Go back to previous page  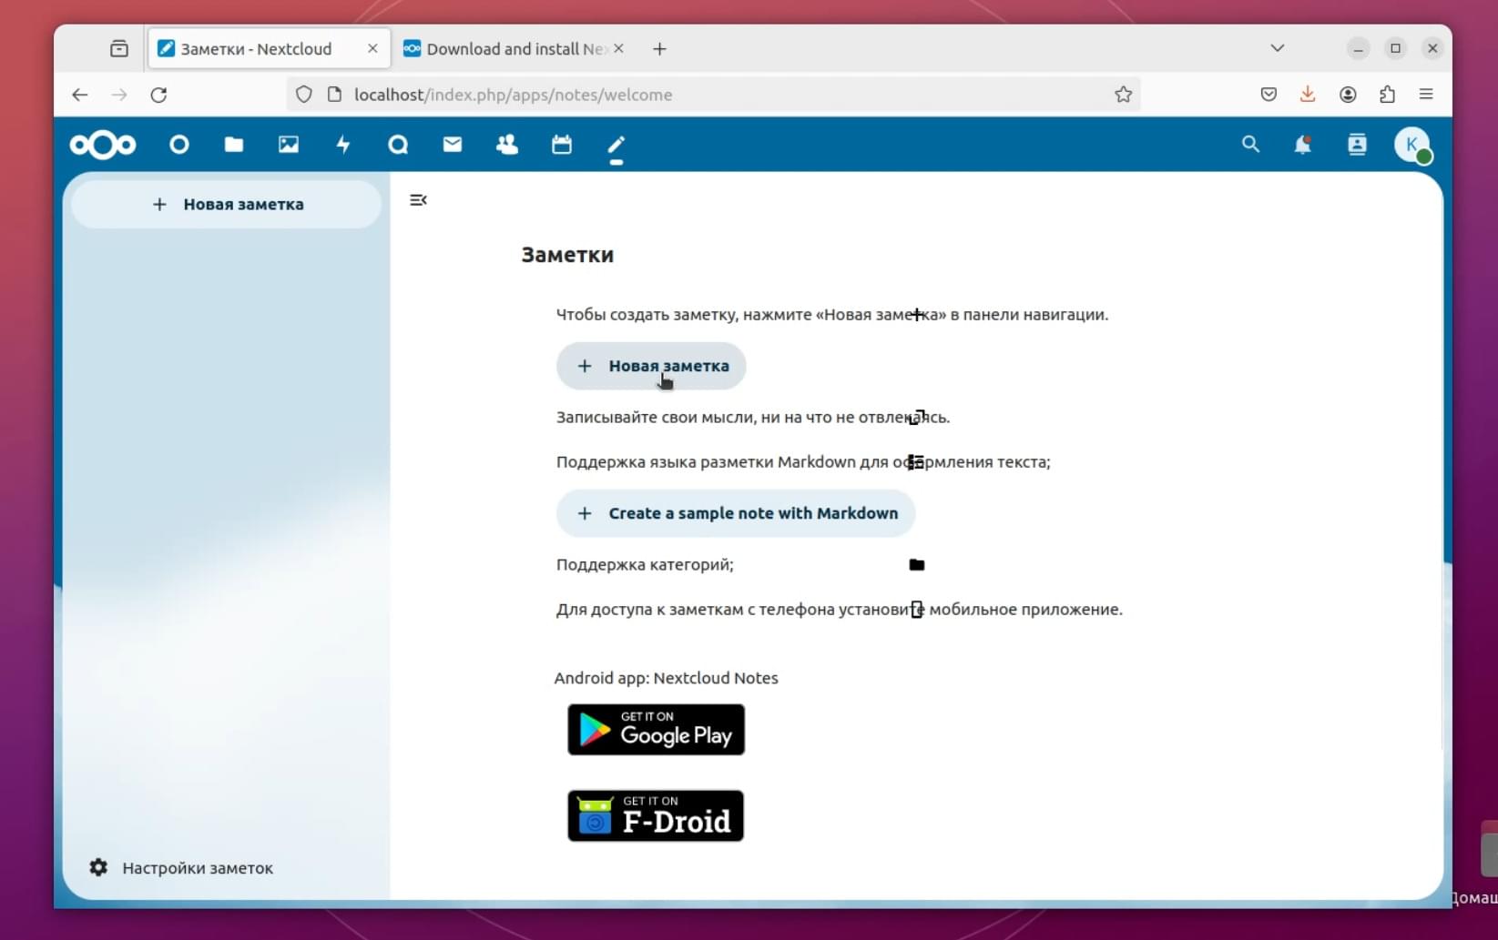(80, 95)
